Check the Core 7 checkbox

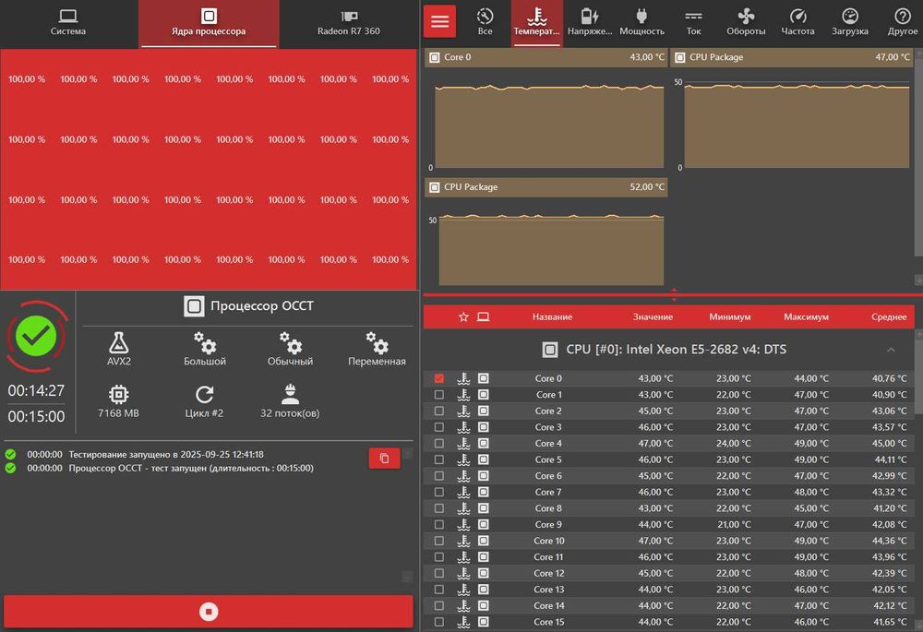click(x=439, y=492)
